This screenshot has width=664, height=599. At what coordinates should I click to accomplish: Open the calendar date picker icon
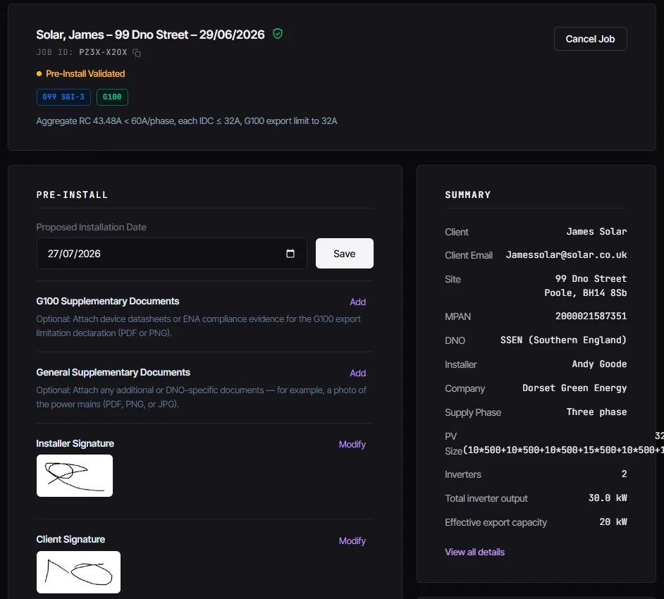click(290, 254)
